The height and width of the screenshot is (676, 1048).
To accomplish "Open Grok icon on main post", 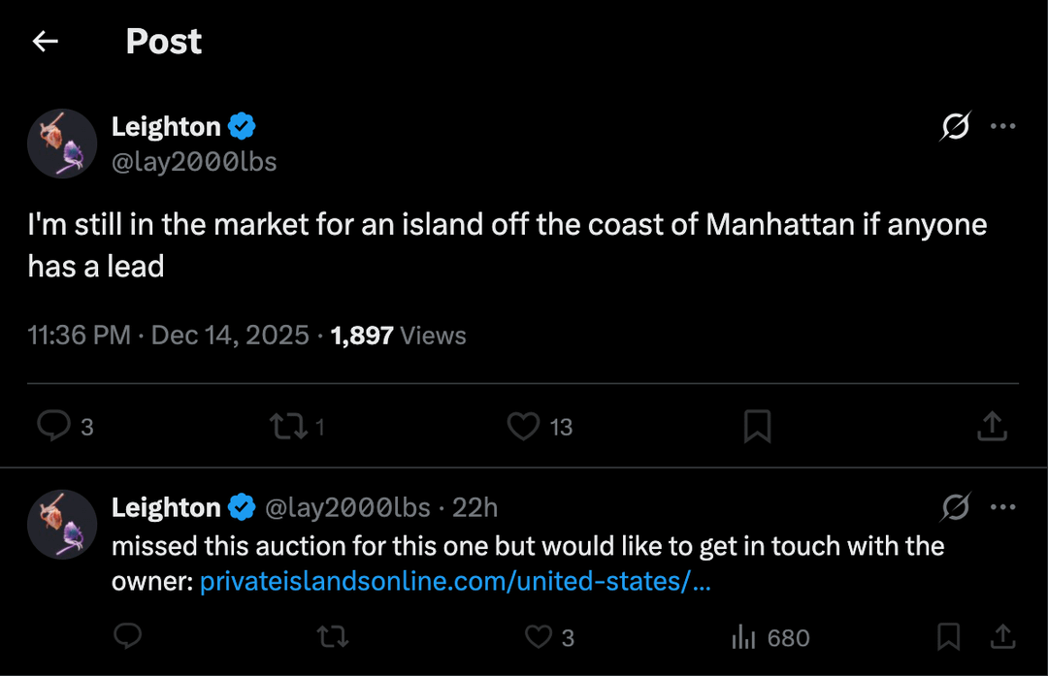I will (955, 126).
